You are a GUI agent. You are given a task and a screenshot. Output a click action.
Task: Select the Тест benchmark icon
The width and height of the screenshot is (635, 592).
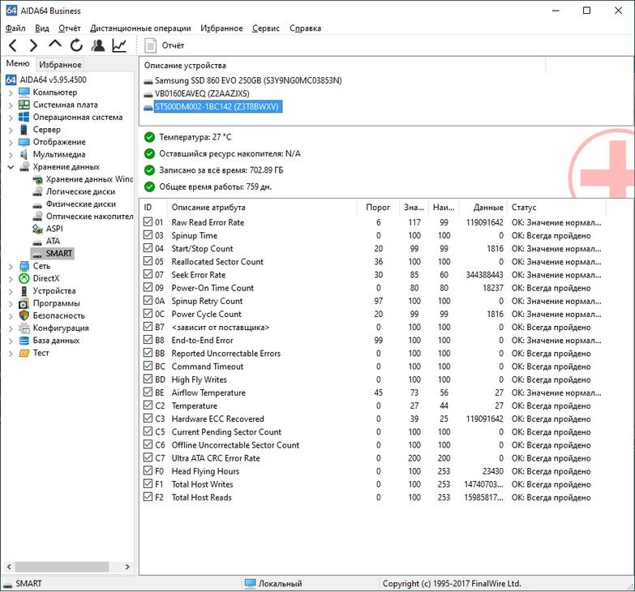(x=24, y=353)
